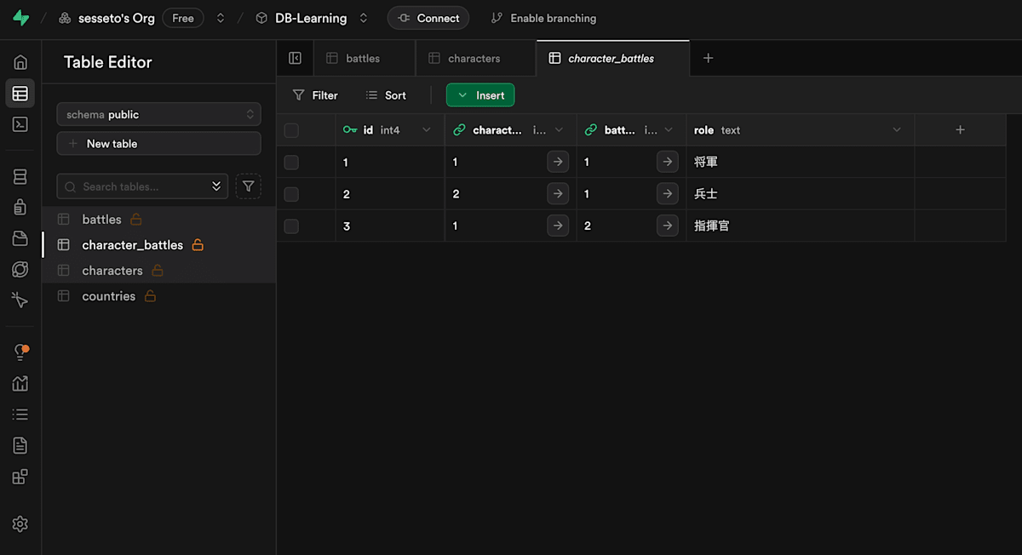
Task: Open the Table Editor sidebar icon
Action: point(20,94)
